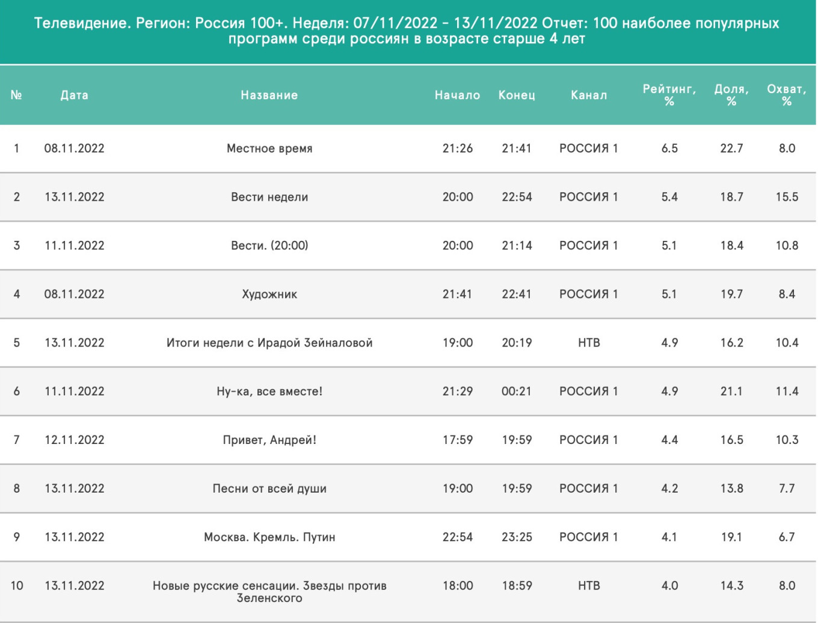Click the share value 16.2

731,343
